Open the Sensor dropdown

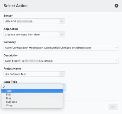coord(34,21)
